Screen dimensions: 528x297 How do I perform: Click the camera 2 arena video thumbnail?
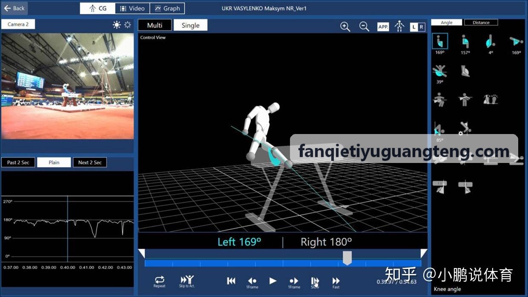coord(68,86)
